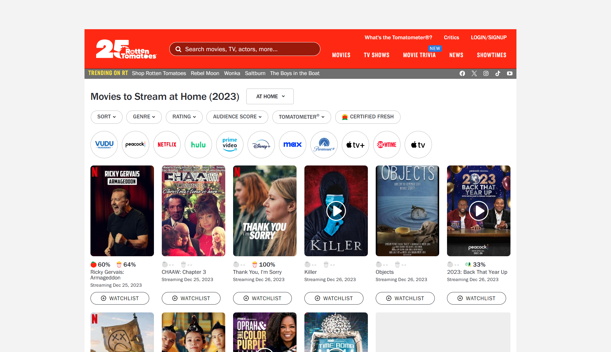Select the Hulu streaming service bubble
The height and width of the screenshot is (352, 611).
tap(198, 145)
